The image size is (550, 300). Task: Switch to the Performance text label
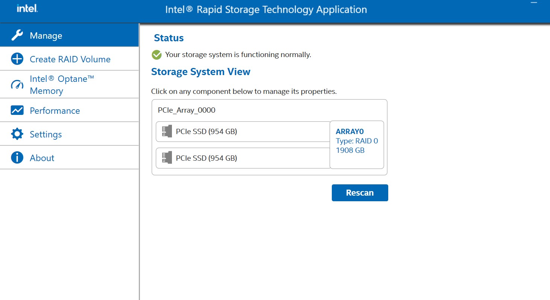(55, 111)
